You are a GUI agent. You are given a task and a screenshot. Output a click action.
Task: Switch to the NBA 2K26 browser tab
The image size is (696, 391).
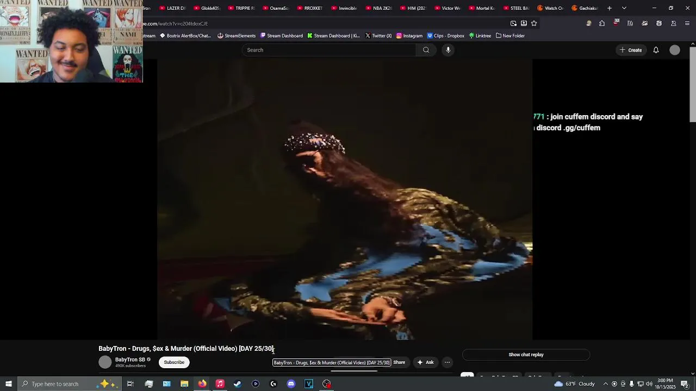pos(378,8)
